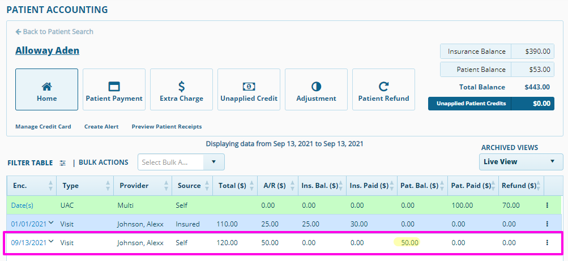Viewport: 568px width, 261px height.
Task: Open the Extra Charge tile
Action: click(181, 89)
